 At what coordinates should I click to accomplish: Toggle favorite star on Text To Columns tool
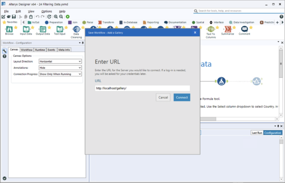pyautogui.click(x=217, y=28)
